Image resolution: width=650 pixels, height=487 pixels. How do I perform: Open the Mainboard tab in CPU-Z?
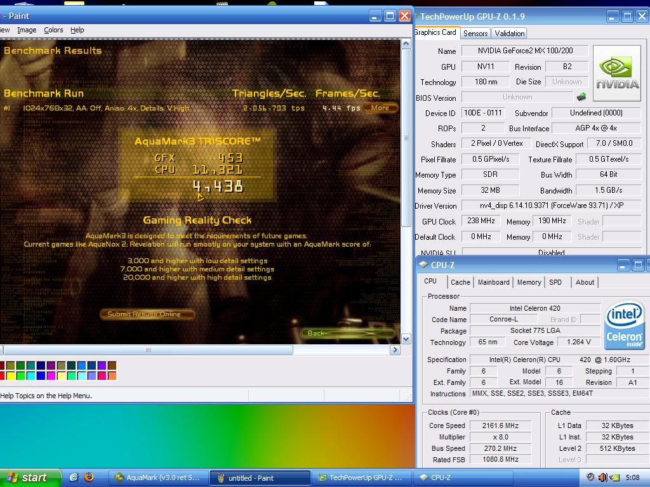click(493, 282)
